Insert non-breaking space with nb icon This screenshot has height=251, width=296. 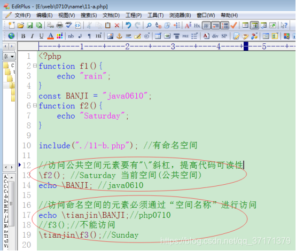coord(71,36)
